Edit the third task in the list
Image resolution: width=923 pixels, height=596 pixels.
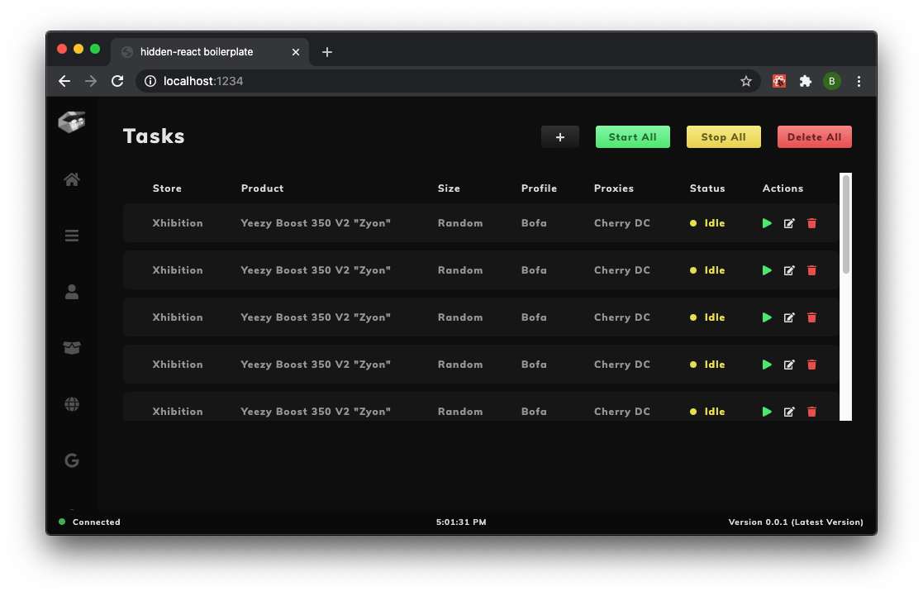click(789, 317)
